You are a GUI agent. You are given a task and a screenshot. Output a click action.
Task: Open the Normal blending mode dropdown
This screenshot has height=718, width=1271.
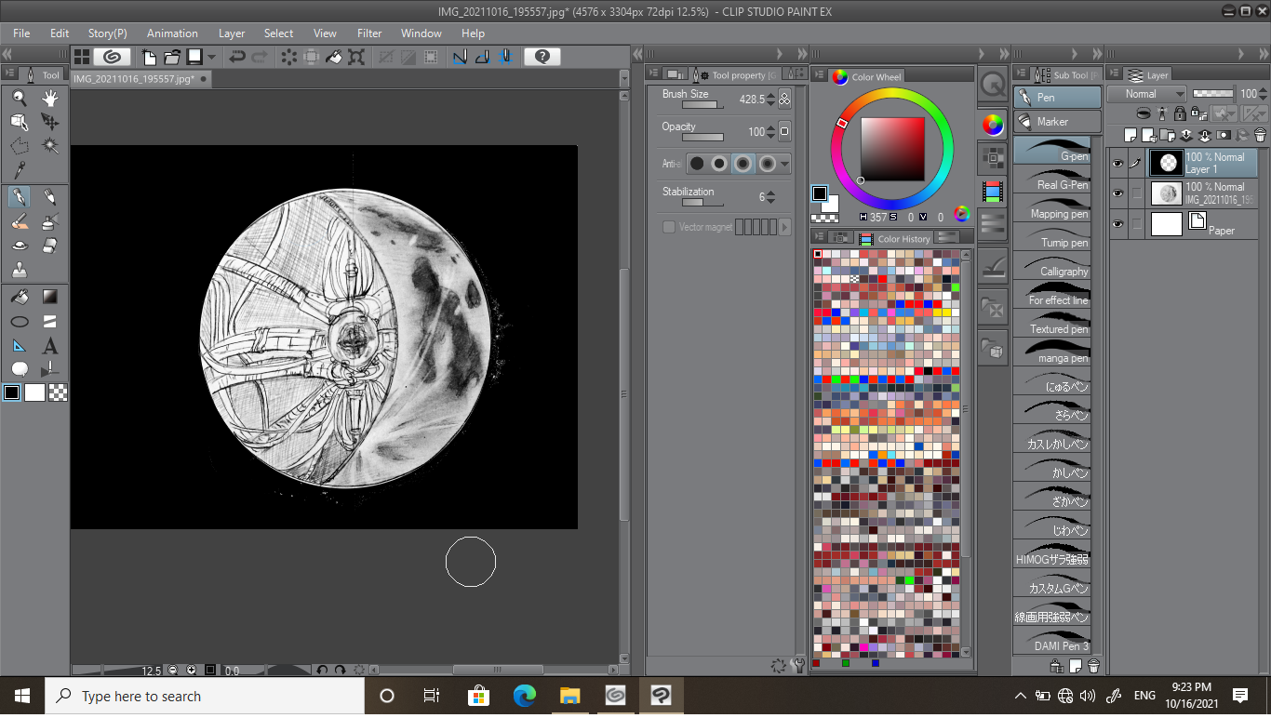pos(1147,94)
